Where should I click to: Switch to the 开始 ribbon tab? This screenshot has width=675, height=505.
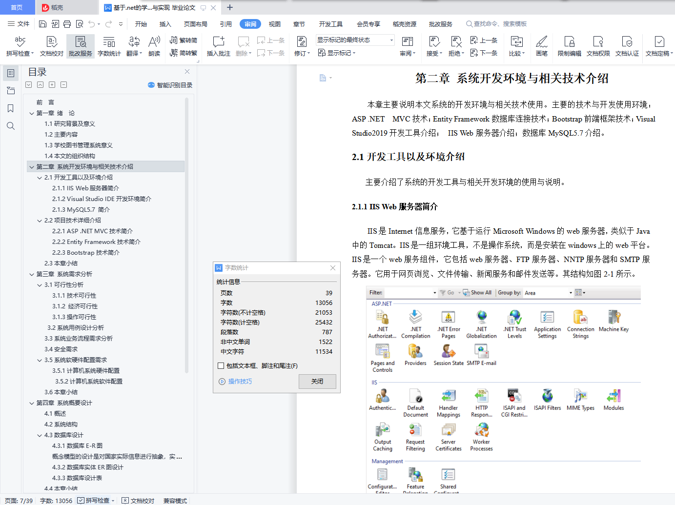(x=141, y=24)
